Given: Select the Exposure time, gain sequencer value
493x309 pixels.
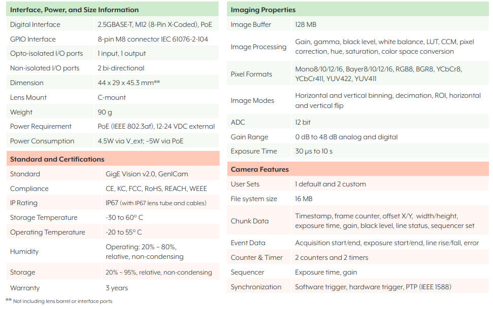Looking at the screenshot, I should [325, 272].
